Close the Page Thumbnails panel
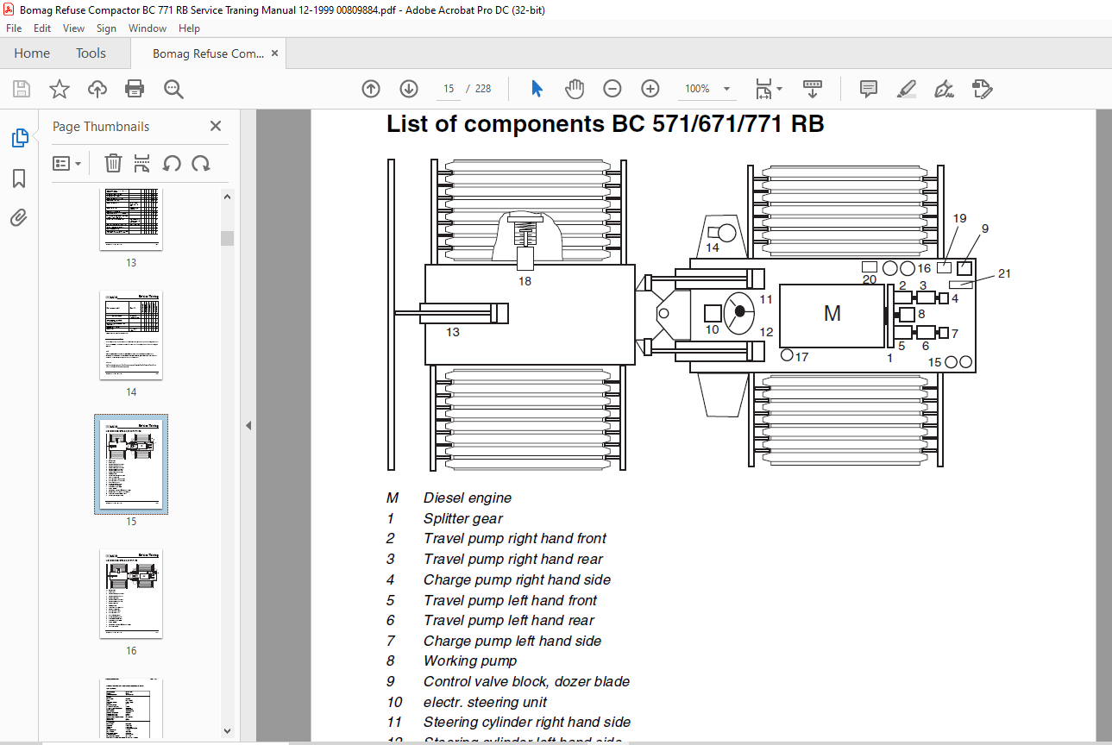This screenshot has width=1112, height=745. 216,126
